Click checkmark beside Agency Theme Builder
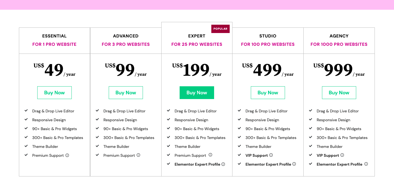The image size is (394, 182). pos(311,146)
